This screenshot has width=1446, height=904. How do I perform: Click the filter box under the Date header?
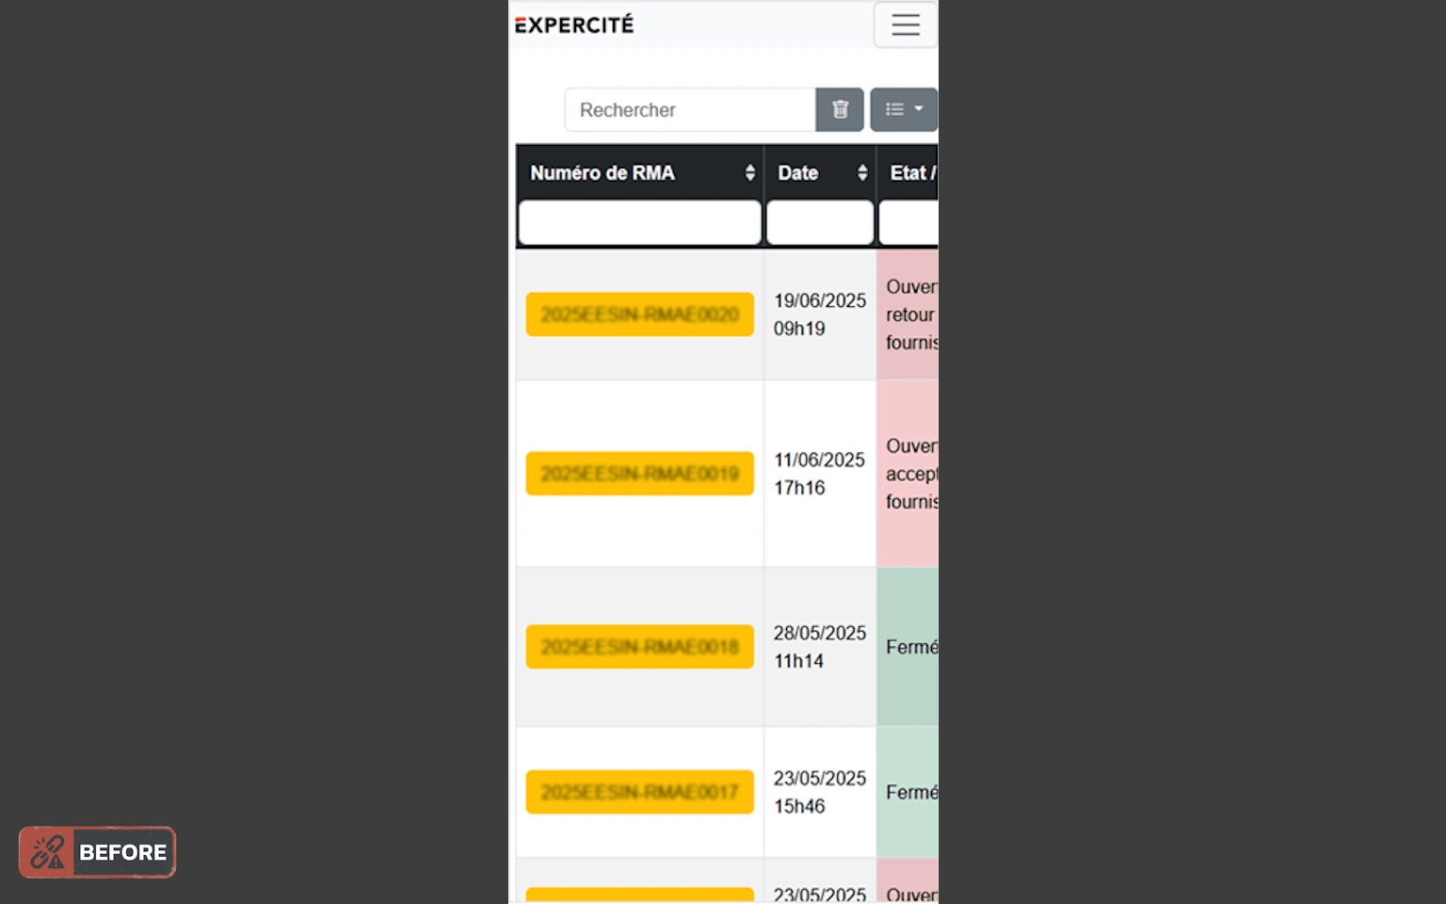pyautogui.click(x=819, y=222)
